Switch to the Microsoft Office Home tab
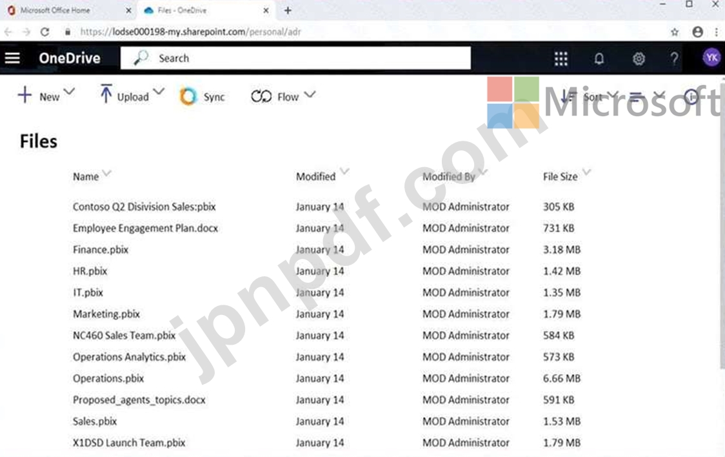The height and width of the screenshot is (457, 725). (70, 10)
